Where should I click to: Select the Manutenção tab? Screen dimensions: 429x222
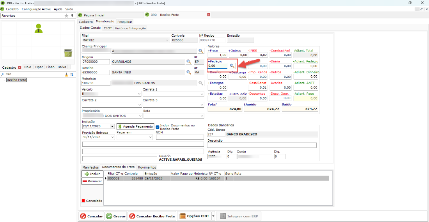pyautogui.click(x=105, y=21)
